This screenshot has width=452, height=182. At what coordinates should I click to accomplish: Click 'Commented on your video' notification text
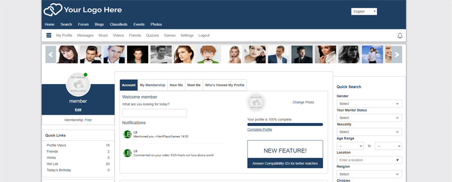click(174, 155)
